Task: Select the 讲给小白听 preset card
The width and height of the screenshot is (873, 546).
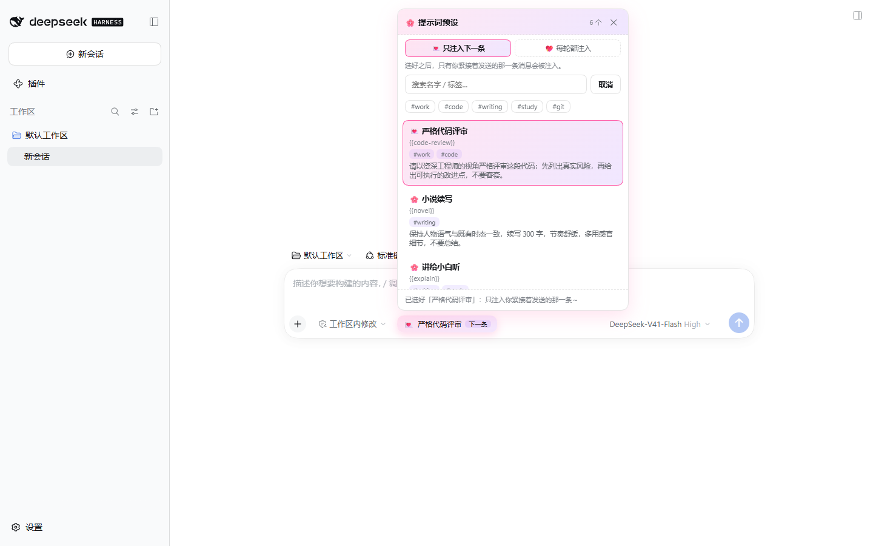Action: pos(513,272)
